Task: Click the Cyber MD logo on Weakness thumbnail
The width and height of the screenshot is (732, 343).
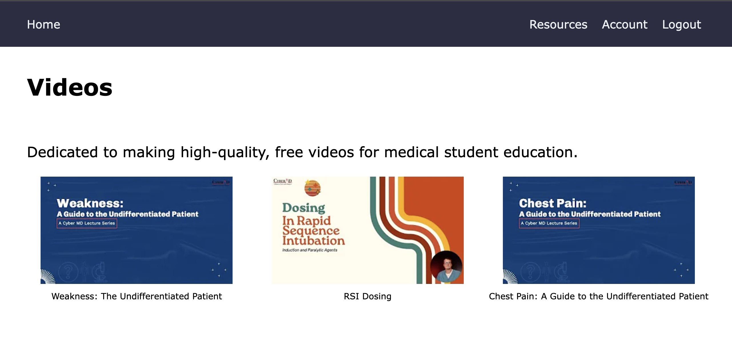Action: pos(221,182)
